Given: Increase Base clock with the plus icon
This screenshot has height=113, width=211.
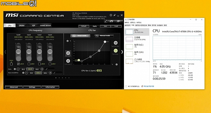Looking at the screenshot, I should tap(50, 73).
